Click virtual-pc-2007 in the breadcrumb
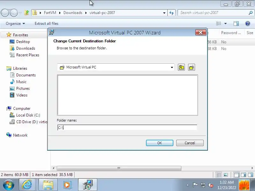 click(102, 13)
